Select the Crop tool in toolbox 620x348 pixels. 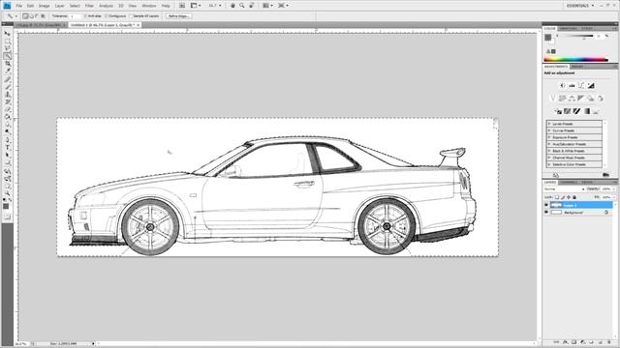7,63
